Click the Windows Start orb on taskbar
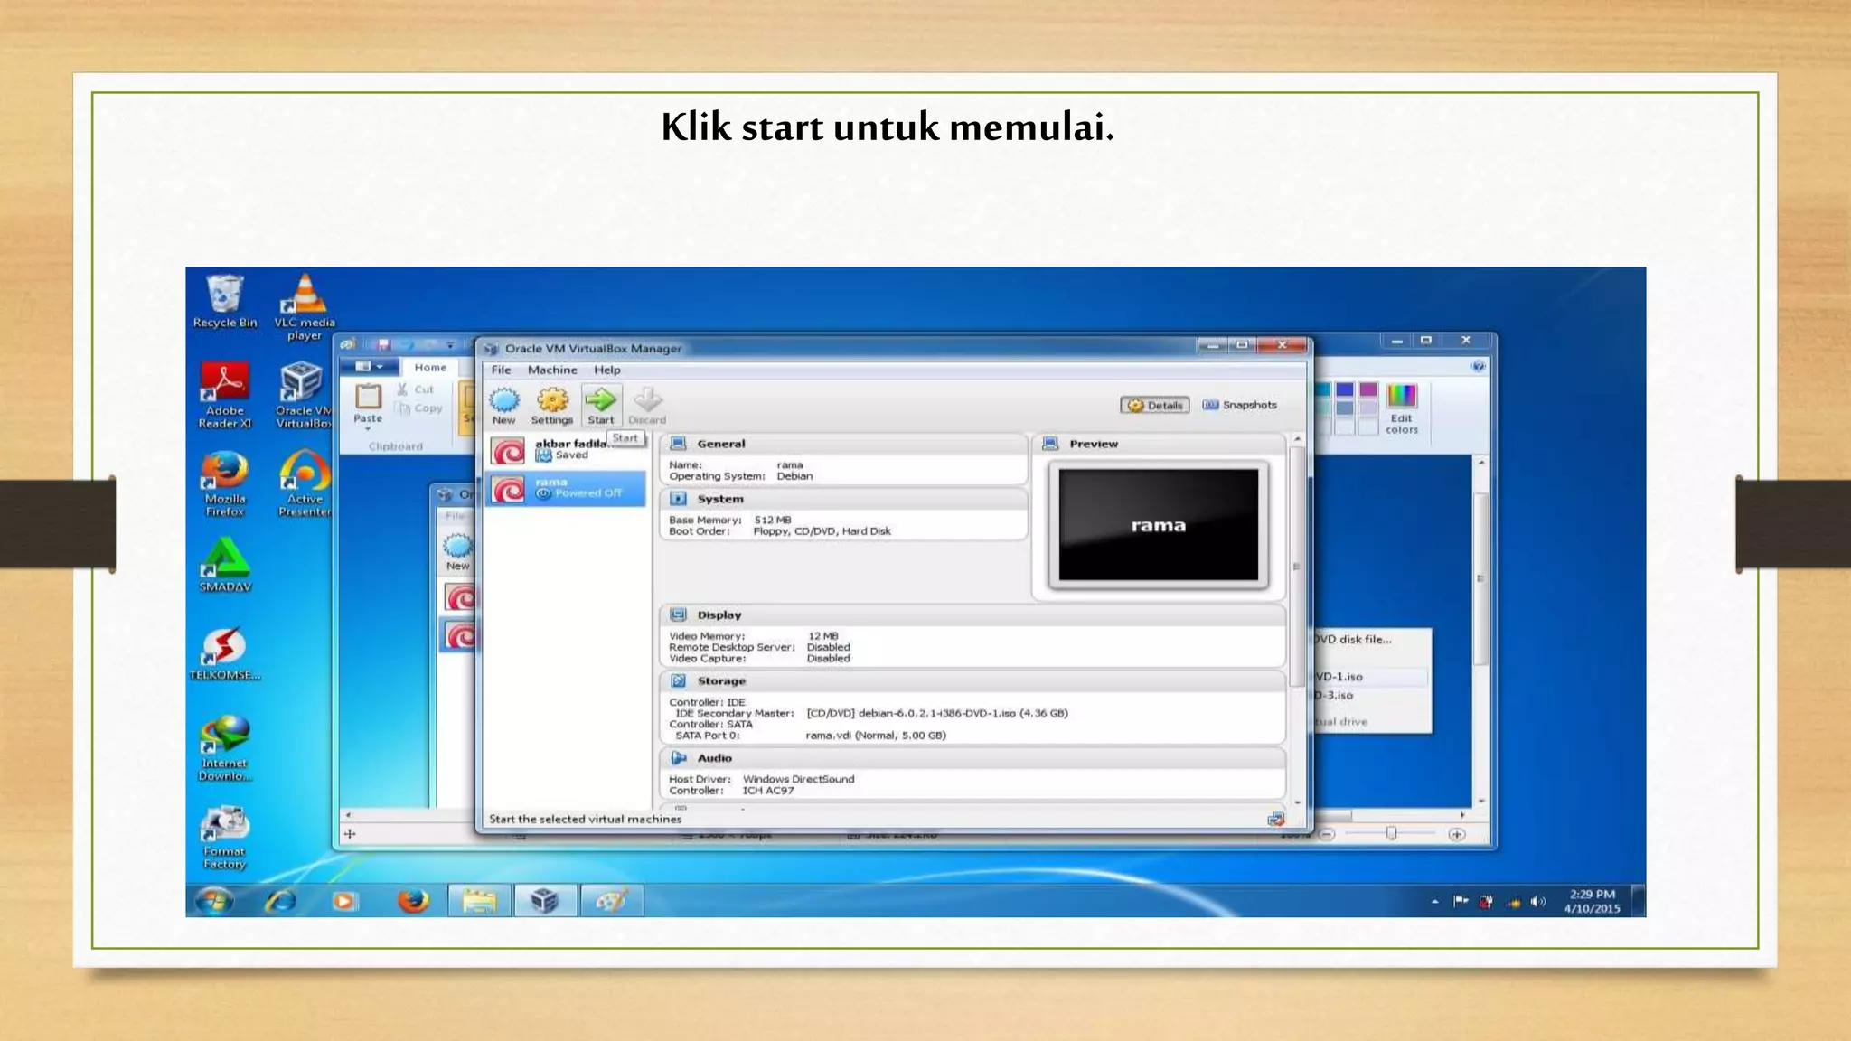This screenshot has width=1851, height=1041. pos(214,901)
